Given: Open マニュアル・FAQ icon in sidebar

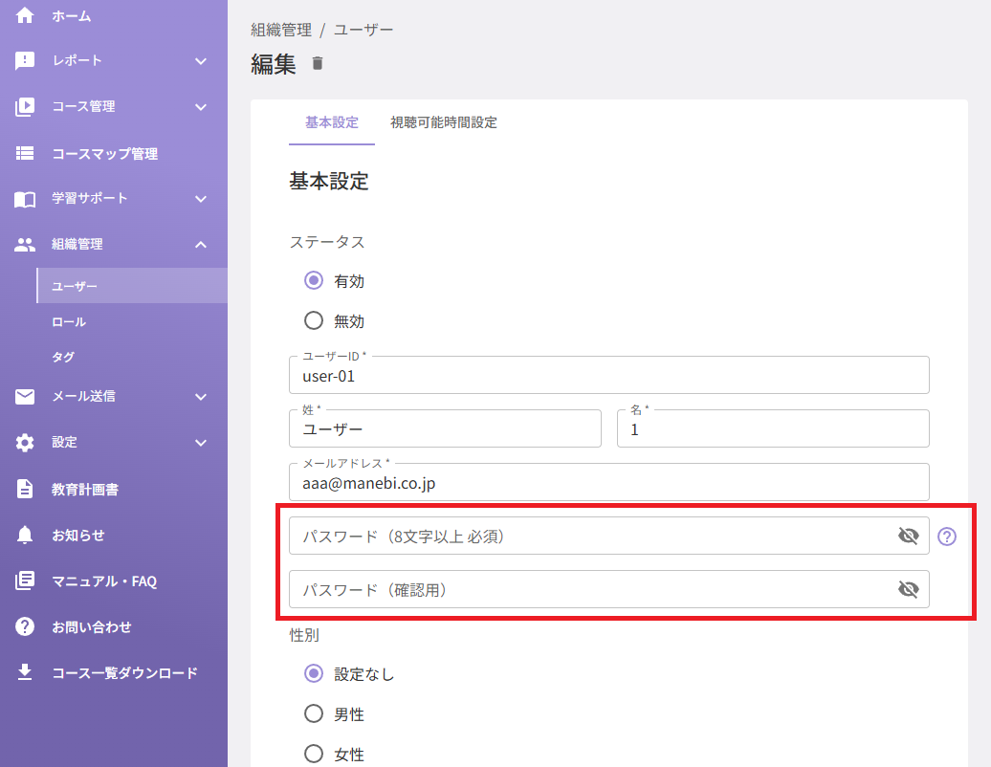Looking at the screenshot, I should (25, 580).
